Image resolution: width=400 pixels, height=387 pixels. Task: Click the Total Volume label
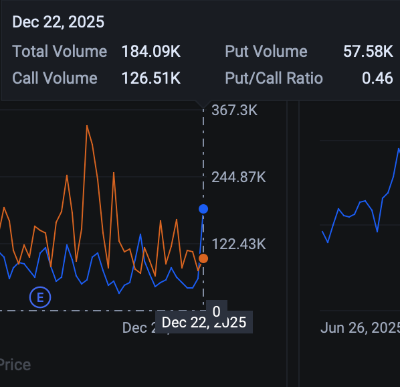click(60, 52)
